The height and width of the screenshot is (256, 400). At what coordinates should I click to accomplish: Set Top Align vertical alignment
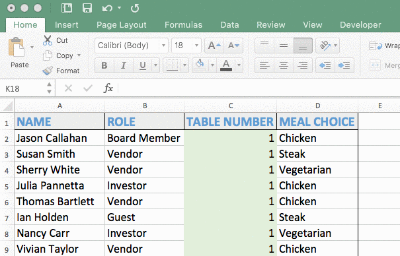264,46
